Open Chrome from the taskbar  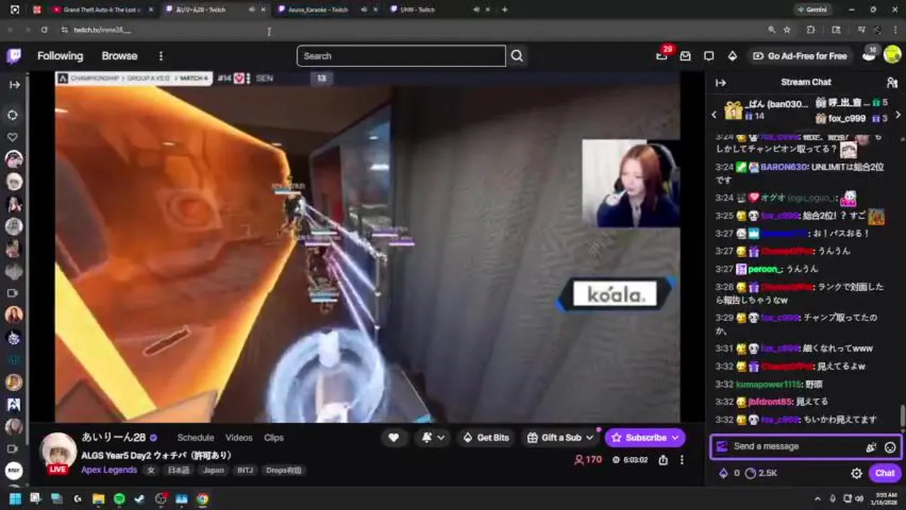point(203,499)
